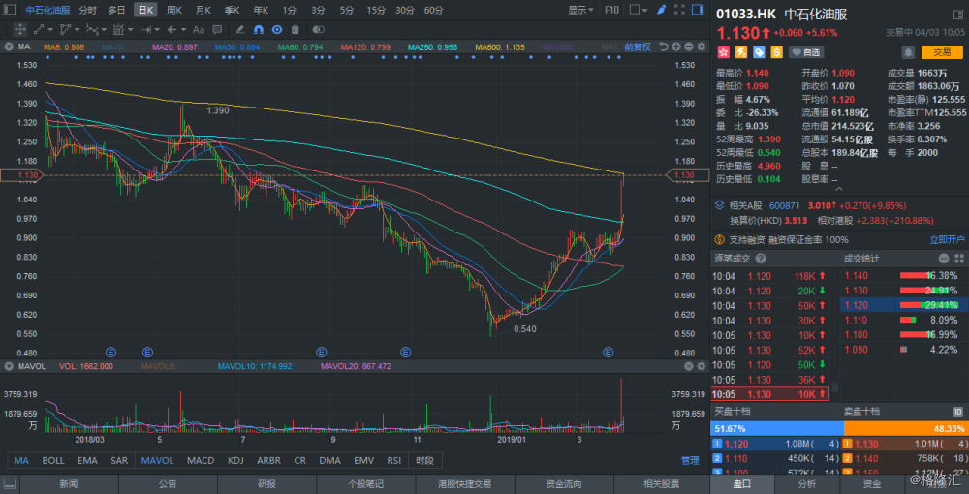Toggle the overlay compare switch icon
This screenshot has width=969, height=494.
click(318, 29)
